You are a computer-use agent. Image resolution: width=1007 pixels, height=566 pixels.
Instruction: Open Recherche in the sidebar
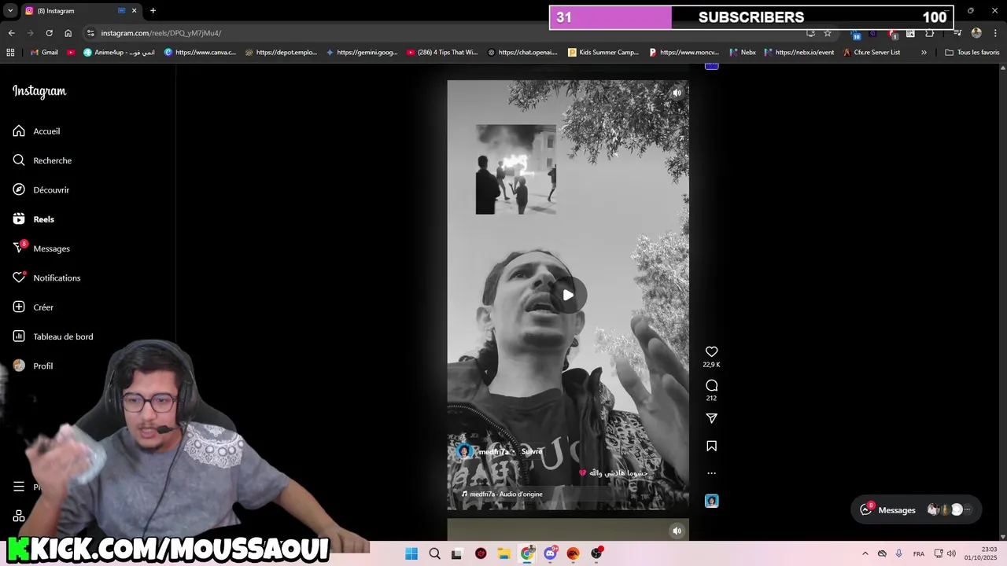click(x=42, y=160)
